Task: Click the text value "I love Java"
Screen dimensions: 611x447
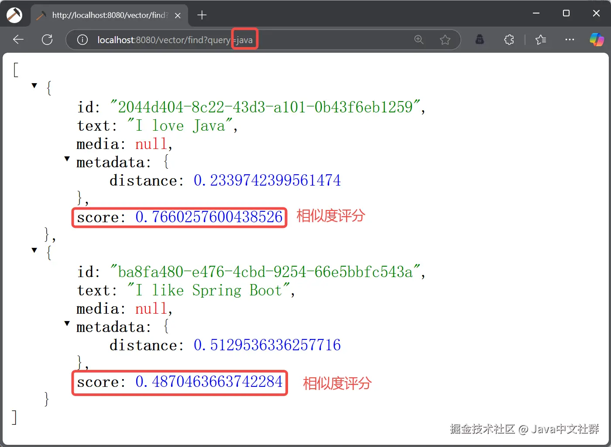Action: click(x=179, y=125)
